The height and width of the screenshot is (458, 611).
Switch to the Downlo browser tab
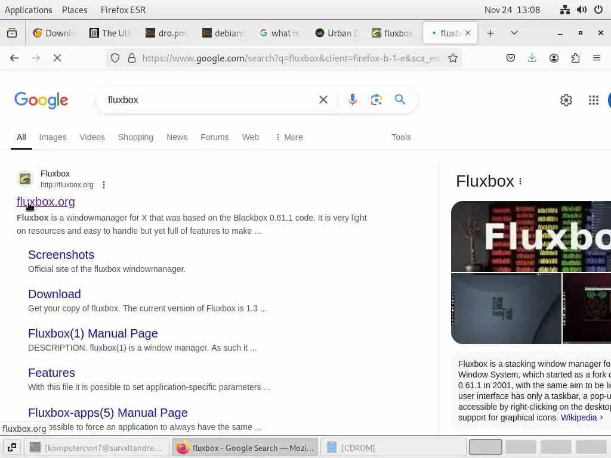pos(53,33)
